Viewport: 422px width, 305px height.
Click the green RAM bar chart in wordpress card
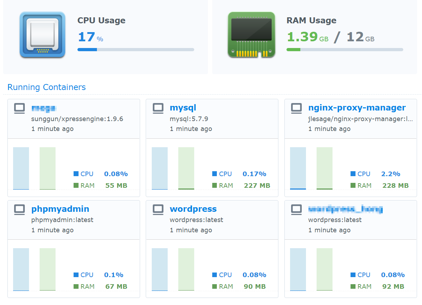[x=186, y=269]
